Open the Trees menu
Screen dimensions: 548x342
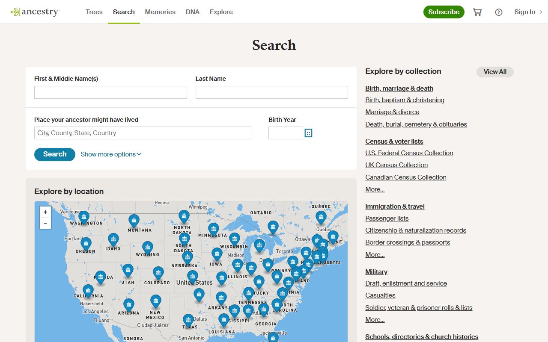pyautogui.click(x=94, y=12)
